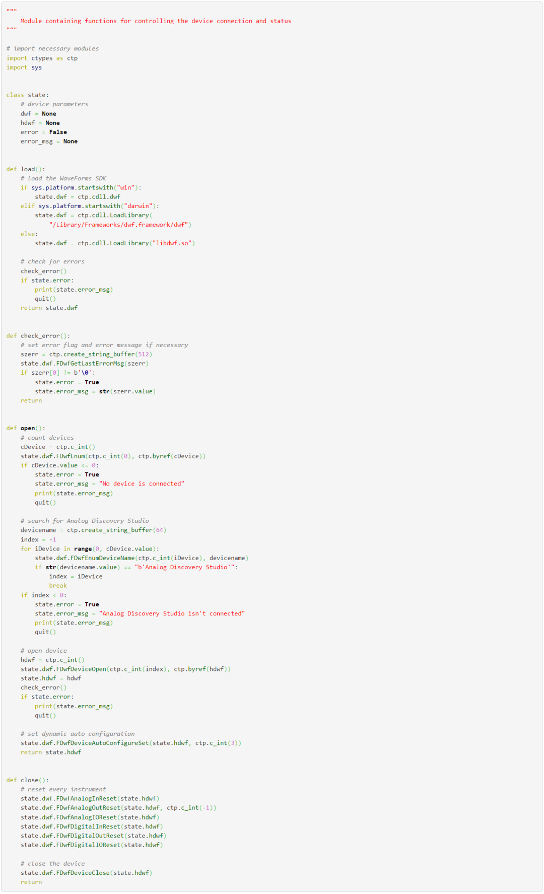544x894 pixels.
Task: Click the module docstring description text
Action: (x=156, y=21)
